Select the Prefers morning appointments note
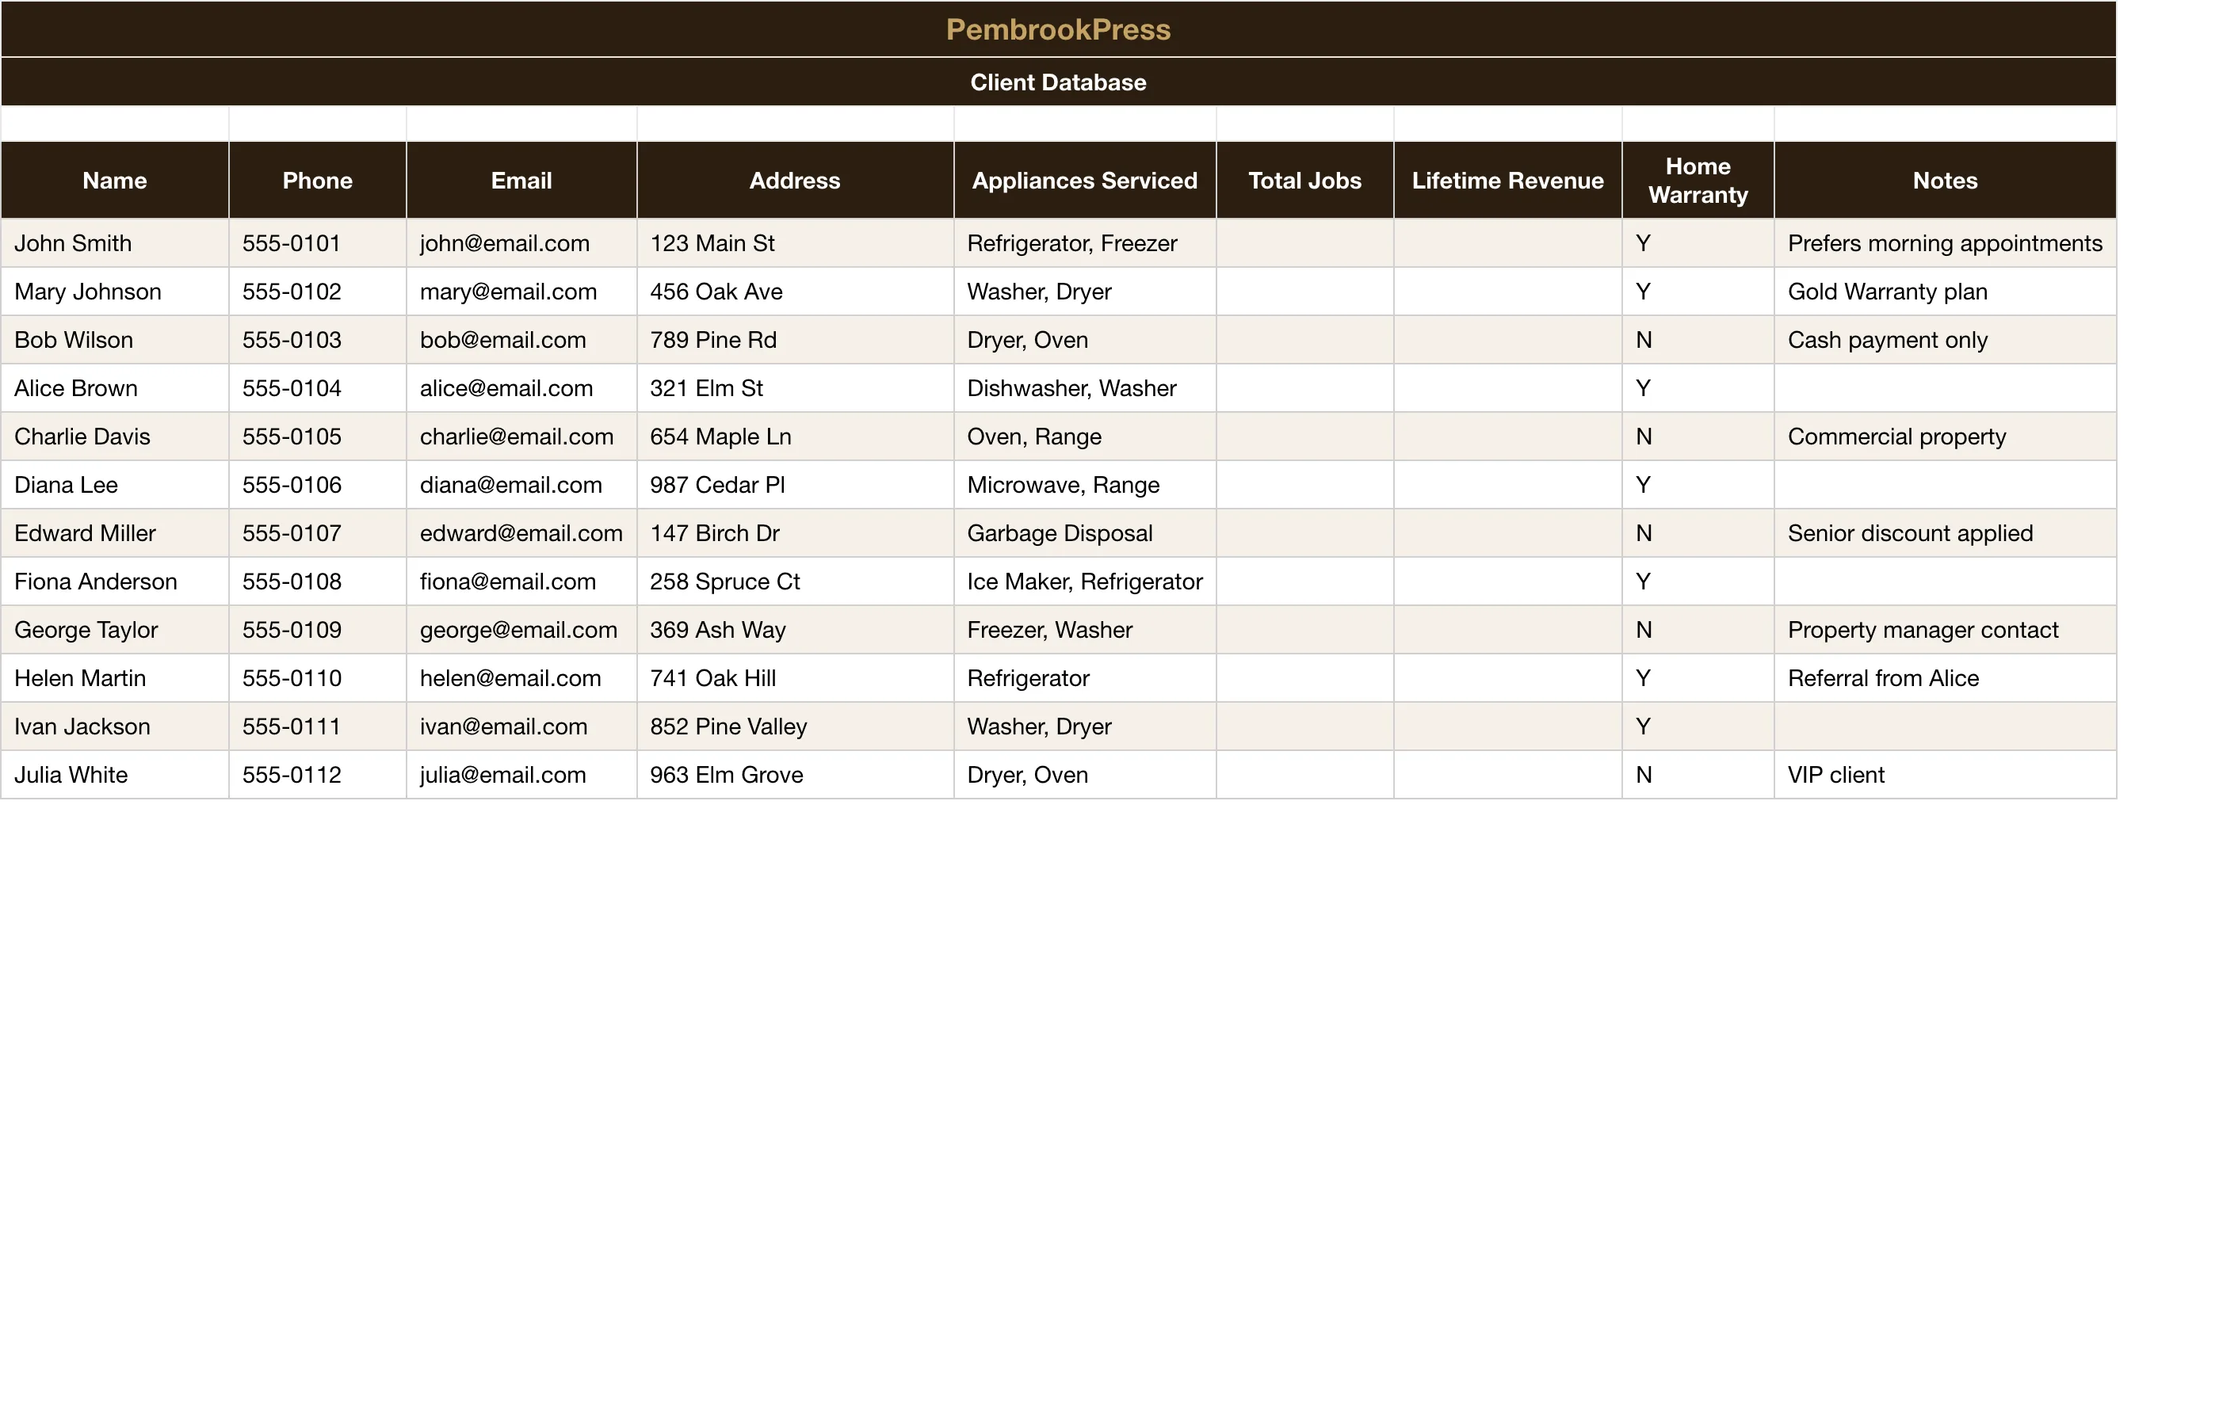This screenshot has height=1426, width=2219. 1945,243
